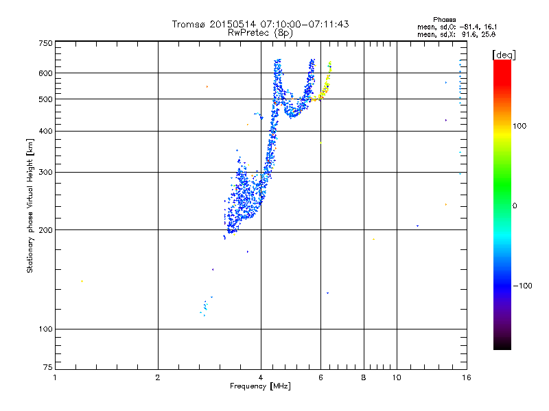Click the colorbar tick label '100'
This screenshot has width=549, height=411.
click(x=519, y=126)
